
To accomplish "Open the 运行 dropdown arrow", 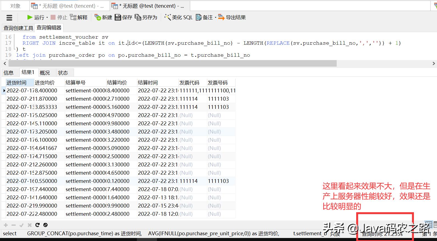I will 47,18.
